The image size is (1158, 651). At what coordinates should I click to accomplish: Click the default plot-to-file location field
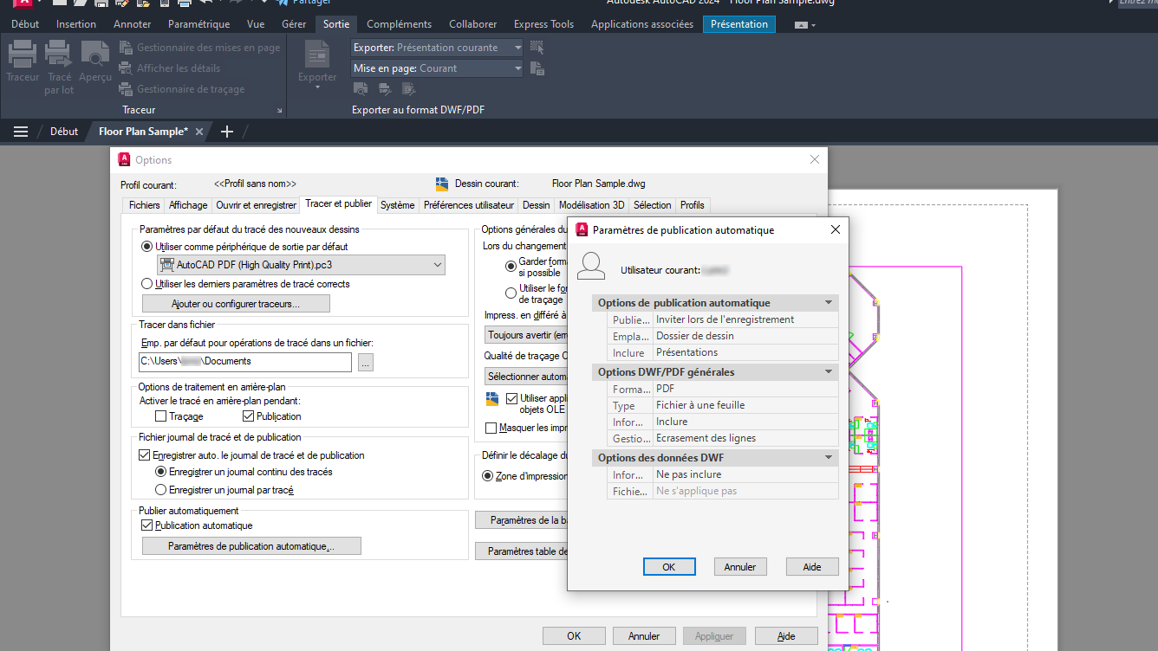point(245,362)
